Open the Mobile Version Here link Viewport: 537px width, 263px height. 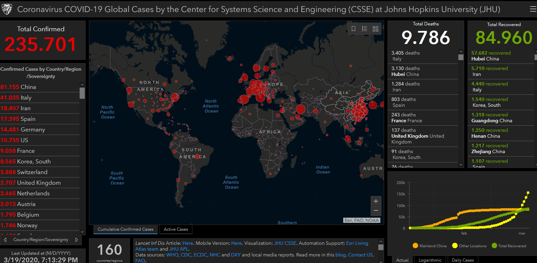point(236,243)
